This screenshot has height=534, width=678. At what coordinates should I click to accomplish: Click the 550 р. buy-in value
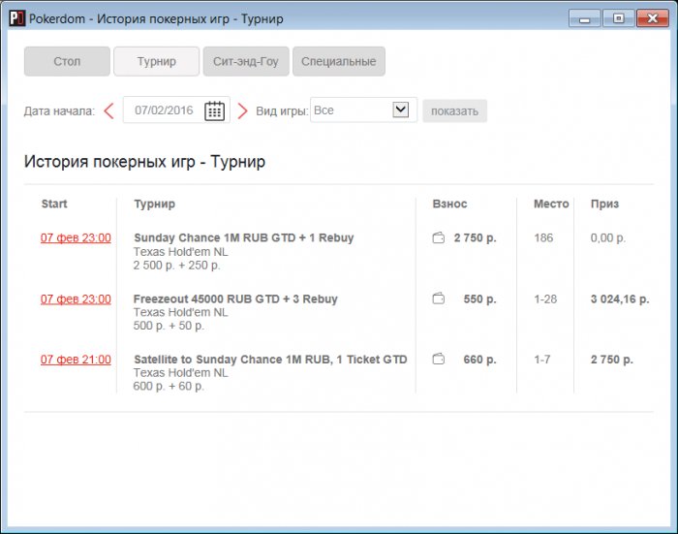coord(479,299)
